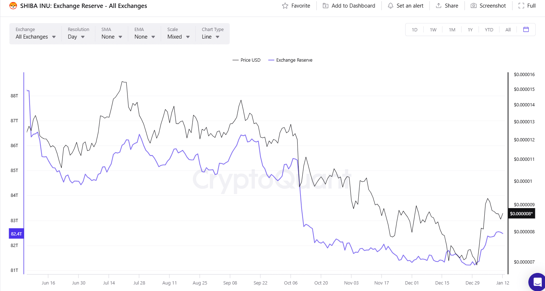Expand the Resolution dropdown set to Day
Image resolution: width=545 pixels, height=291 pixels.
pos(76,37)
